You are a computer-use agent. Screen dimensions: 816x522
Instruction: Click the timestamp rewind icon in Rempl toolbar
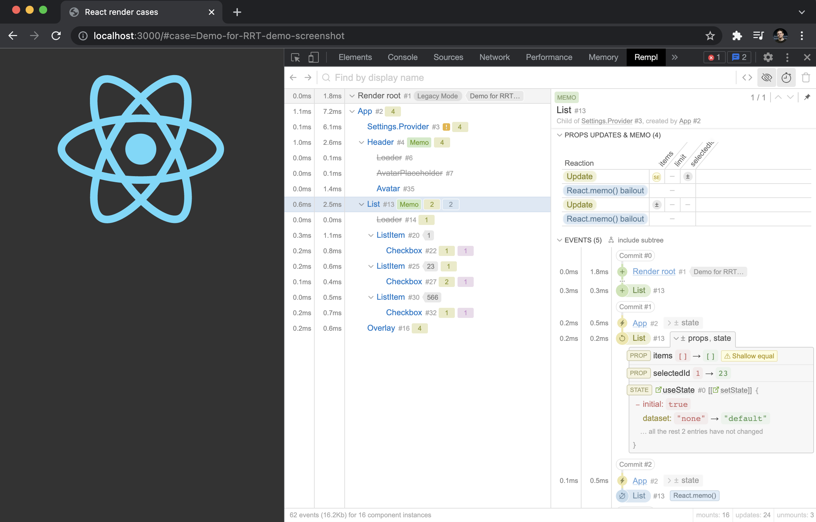click(x=786, y=78)
